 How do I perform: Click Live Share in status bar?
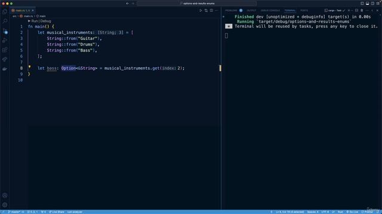pyautogui.click(x=57, y=212)
